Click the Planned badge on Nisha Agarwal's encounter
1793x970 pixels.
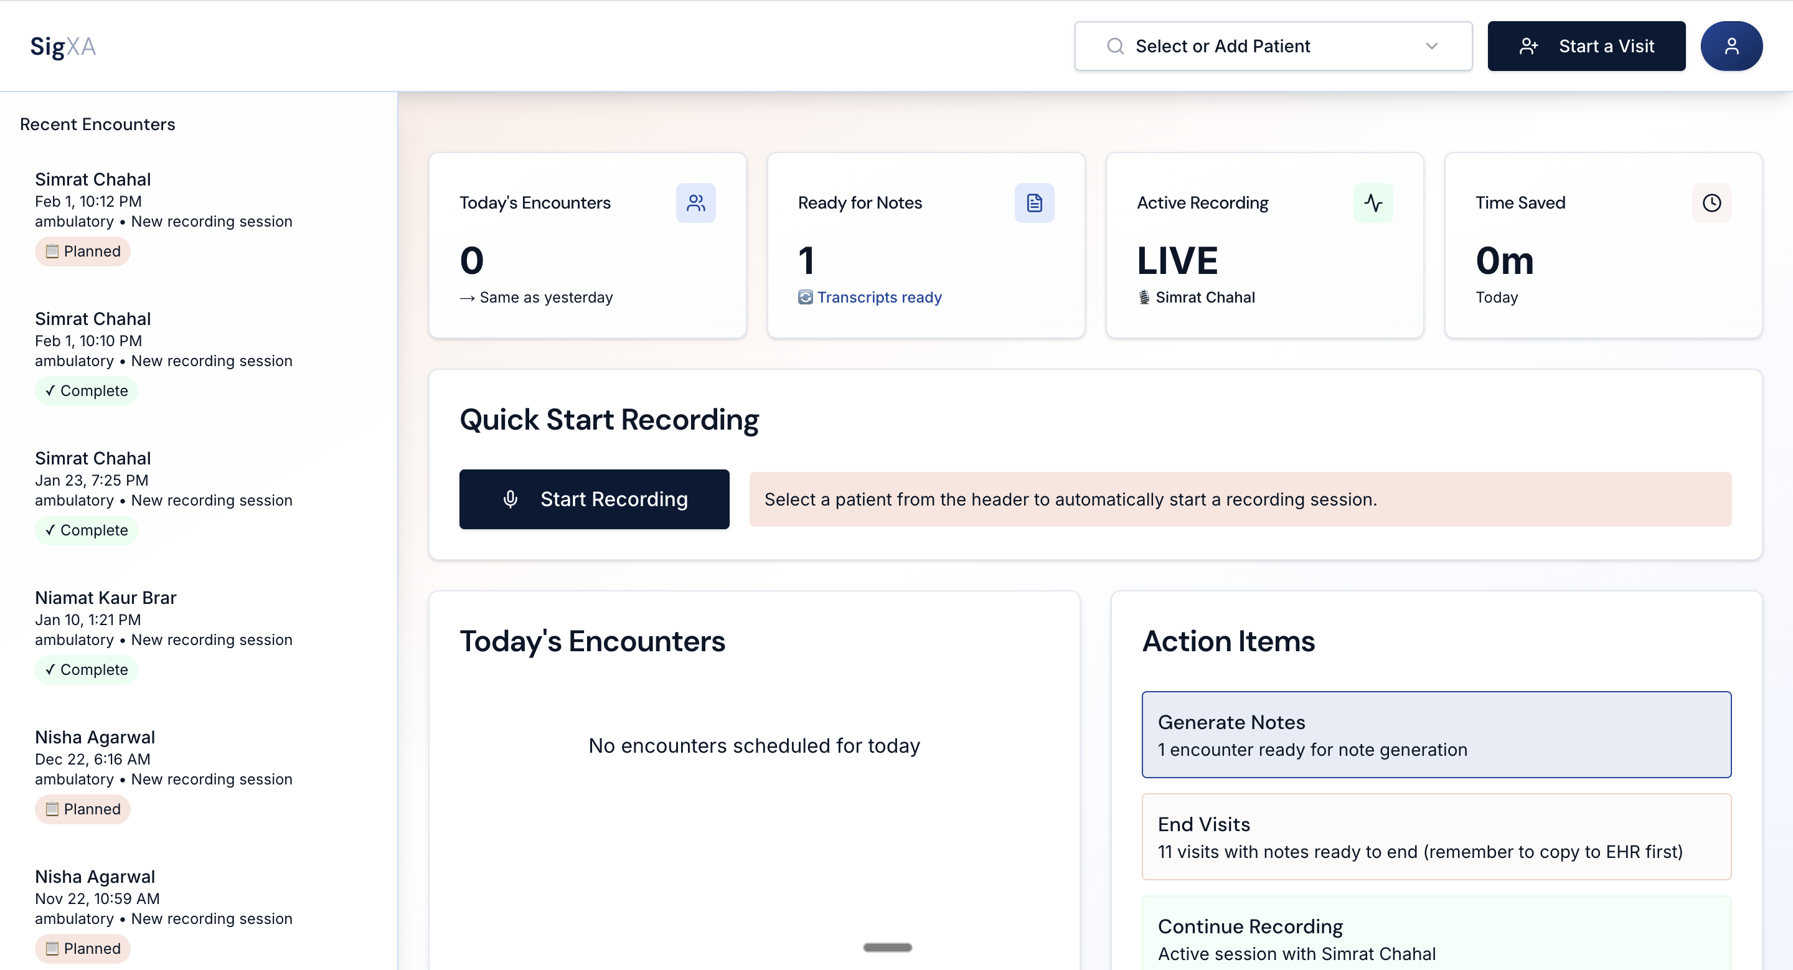pos(82,809)
